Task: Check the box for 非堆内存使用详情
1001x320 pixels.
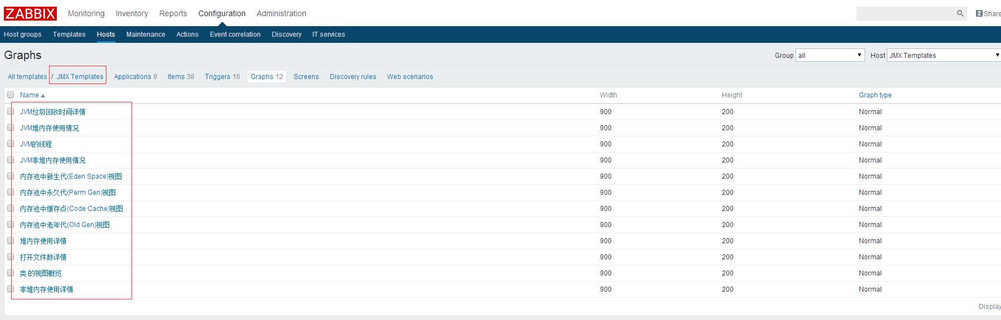Action: [x=11, y=289]
